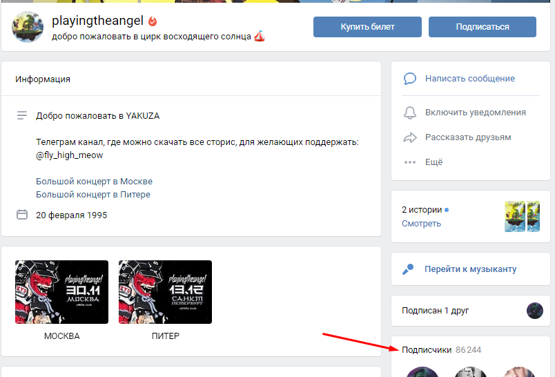Open the second story thumbnail

[534, 216]
